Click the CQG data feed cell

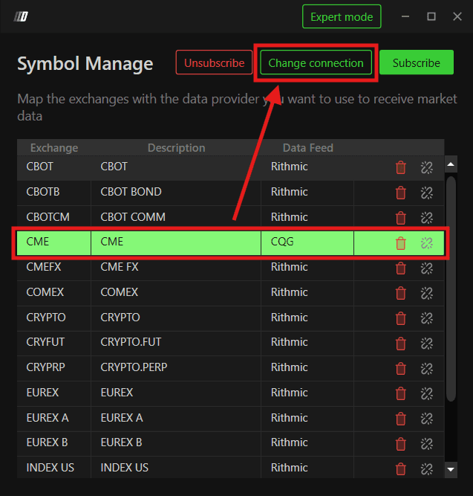pos(307,242)
